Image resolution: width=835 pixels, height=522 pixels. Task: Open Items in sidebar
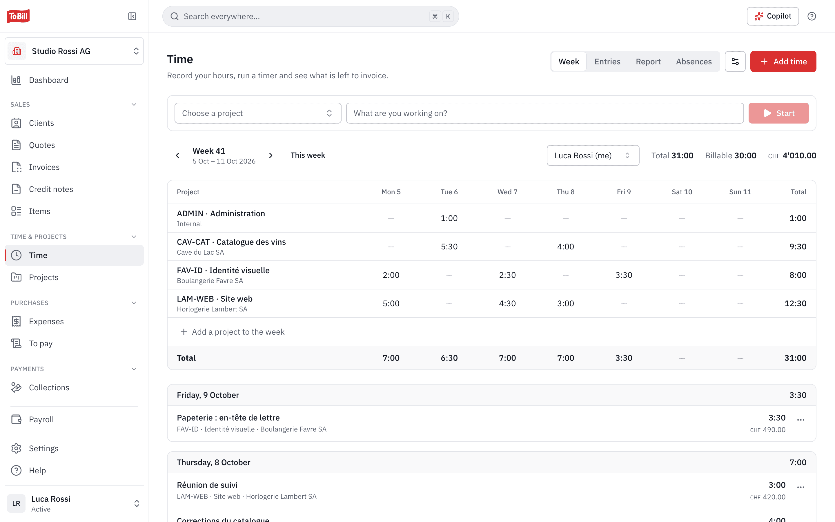point(74,211)
